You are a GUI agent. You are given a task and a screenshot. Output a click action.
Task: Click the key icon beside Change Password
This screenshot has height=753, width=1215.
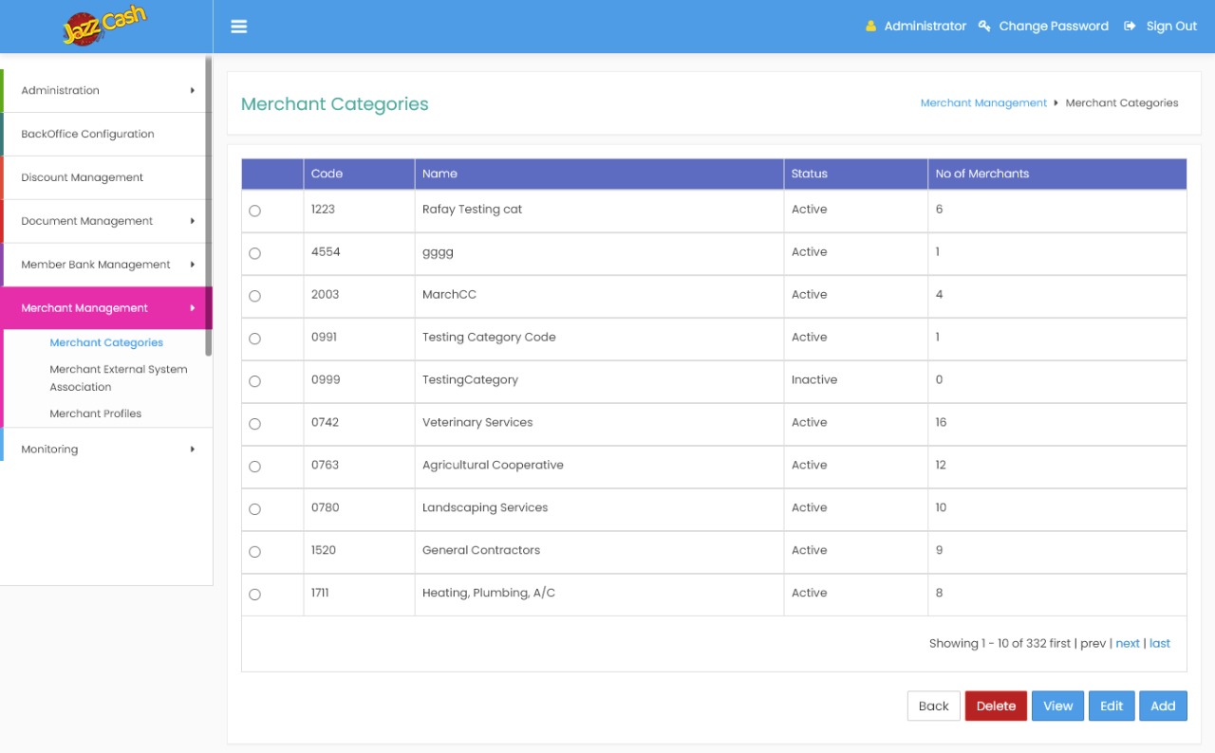tap(984, 27)
